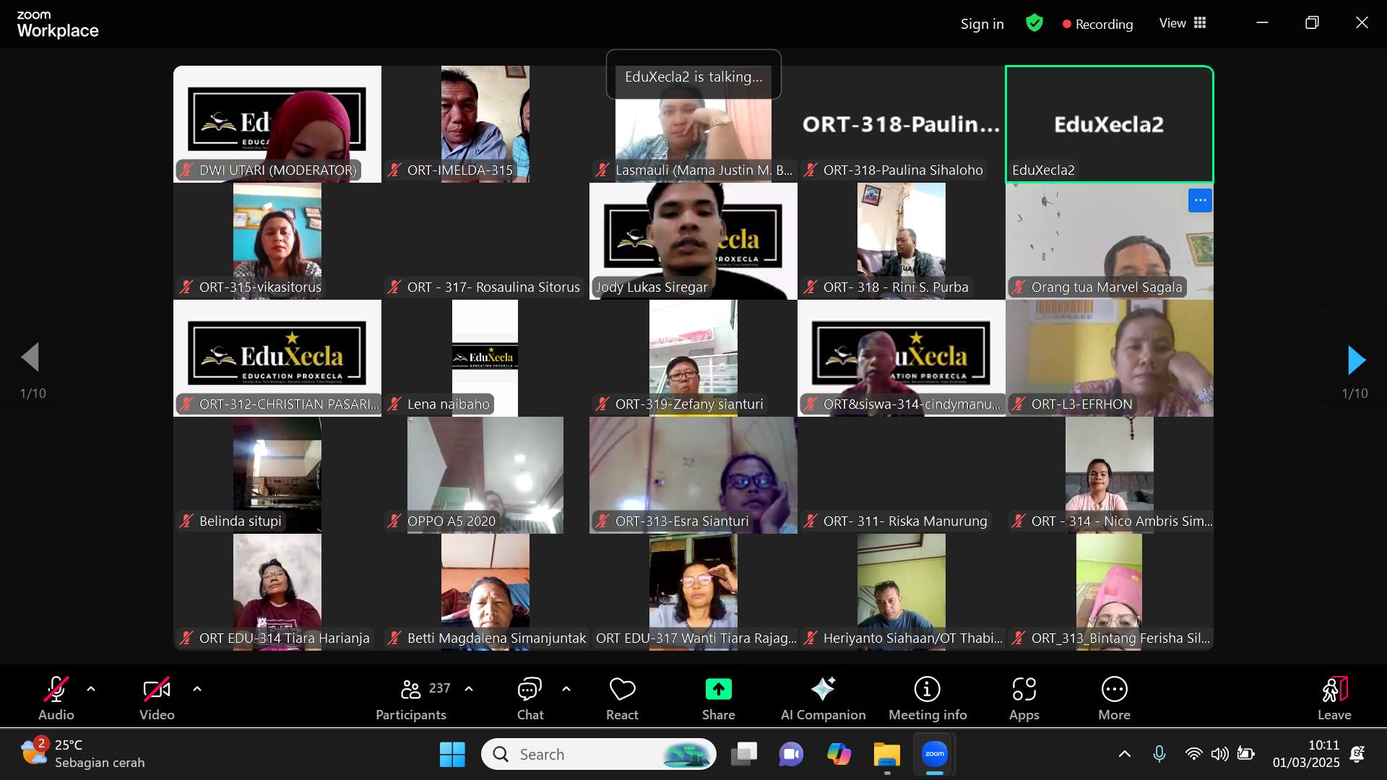The width and height of the screenshot is (1387, 780).
Task: Click the ORT-319-Zefany sianturi label
Action: tap(688, 404)
